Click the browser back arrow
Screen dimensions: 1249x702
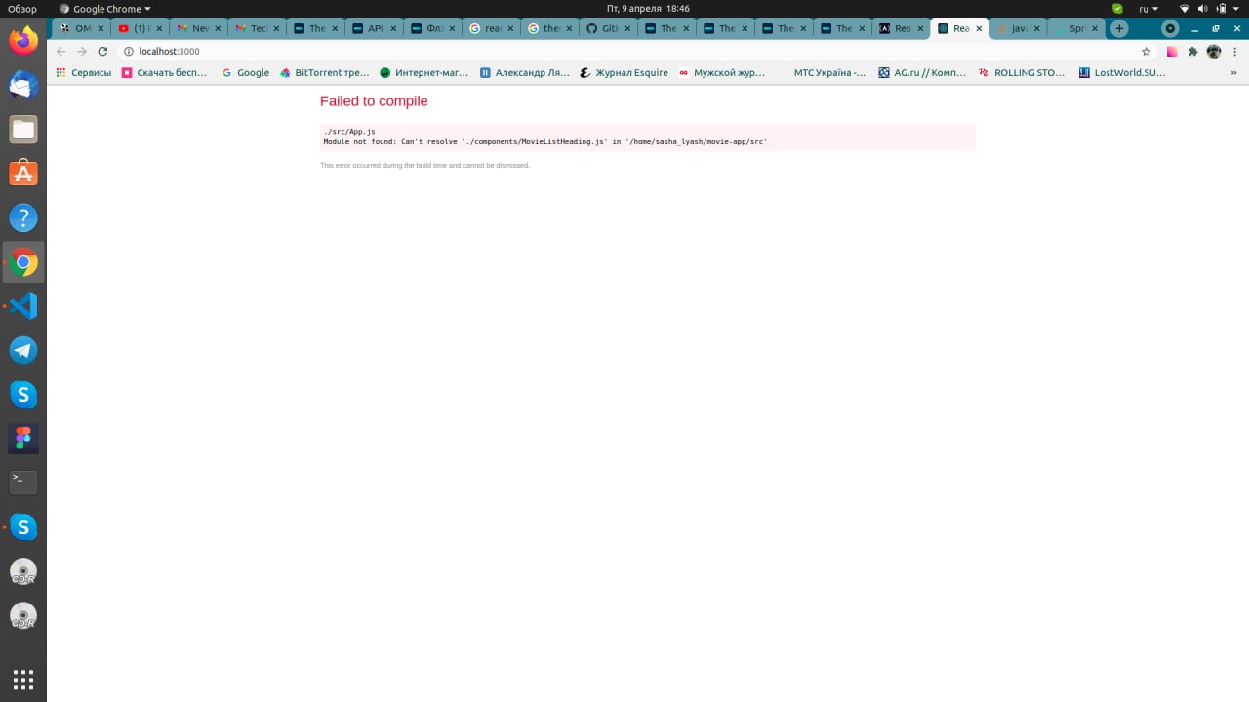[60, 52]
